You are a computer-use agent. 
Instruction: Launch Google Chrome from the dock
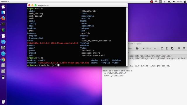pyautogui.click(x=3, y=60)
